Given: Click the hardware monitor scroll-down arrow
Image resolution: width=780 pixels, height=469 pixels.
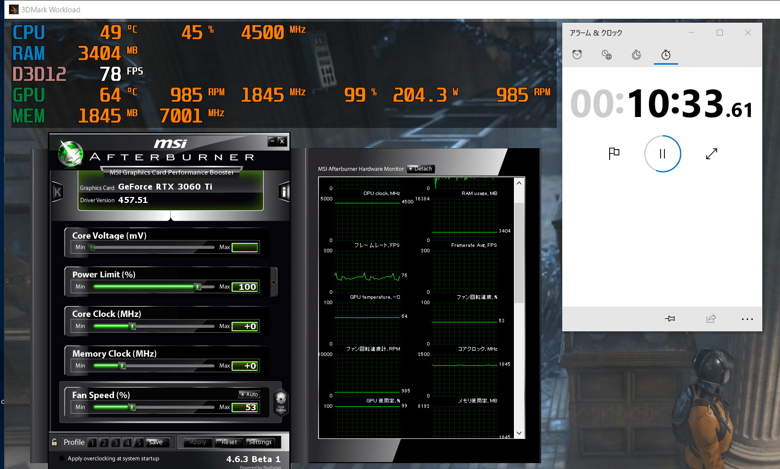Looking at the screenshot, I should point(519,433).
